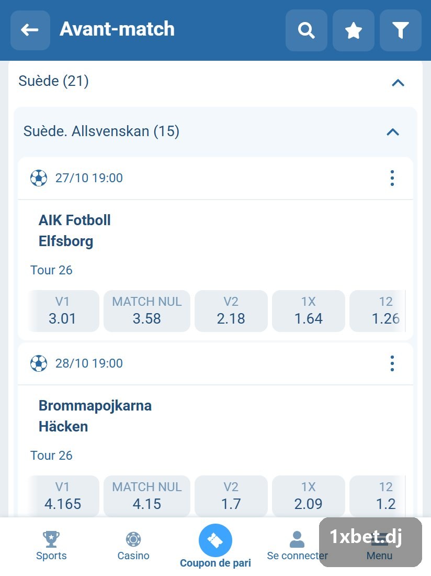The width and height of the screenshot is (431, 576).
Task: Select 1X odds 2.09 for Brommapojkarna match
Action: (x=309, y=496)
